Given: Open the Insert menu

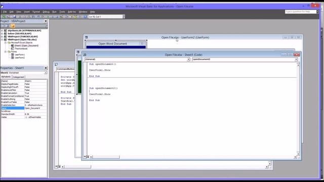Looking at the screenshot, I should (27, 12).
